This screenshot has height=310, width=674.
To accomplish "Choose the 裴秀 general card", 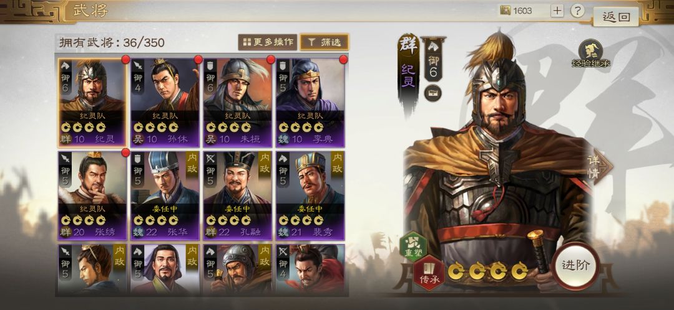I will coord(310,195).
